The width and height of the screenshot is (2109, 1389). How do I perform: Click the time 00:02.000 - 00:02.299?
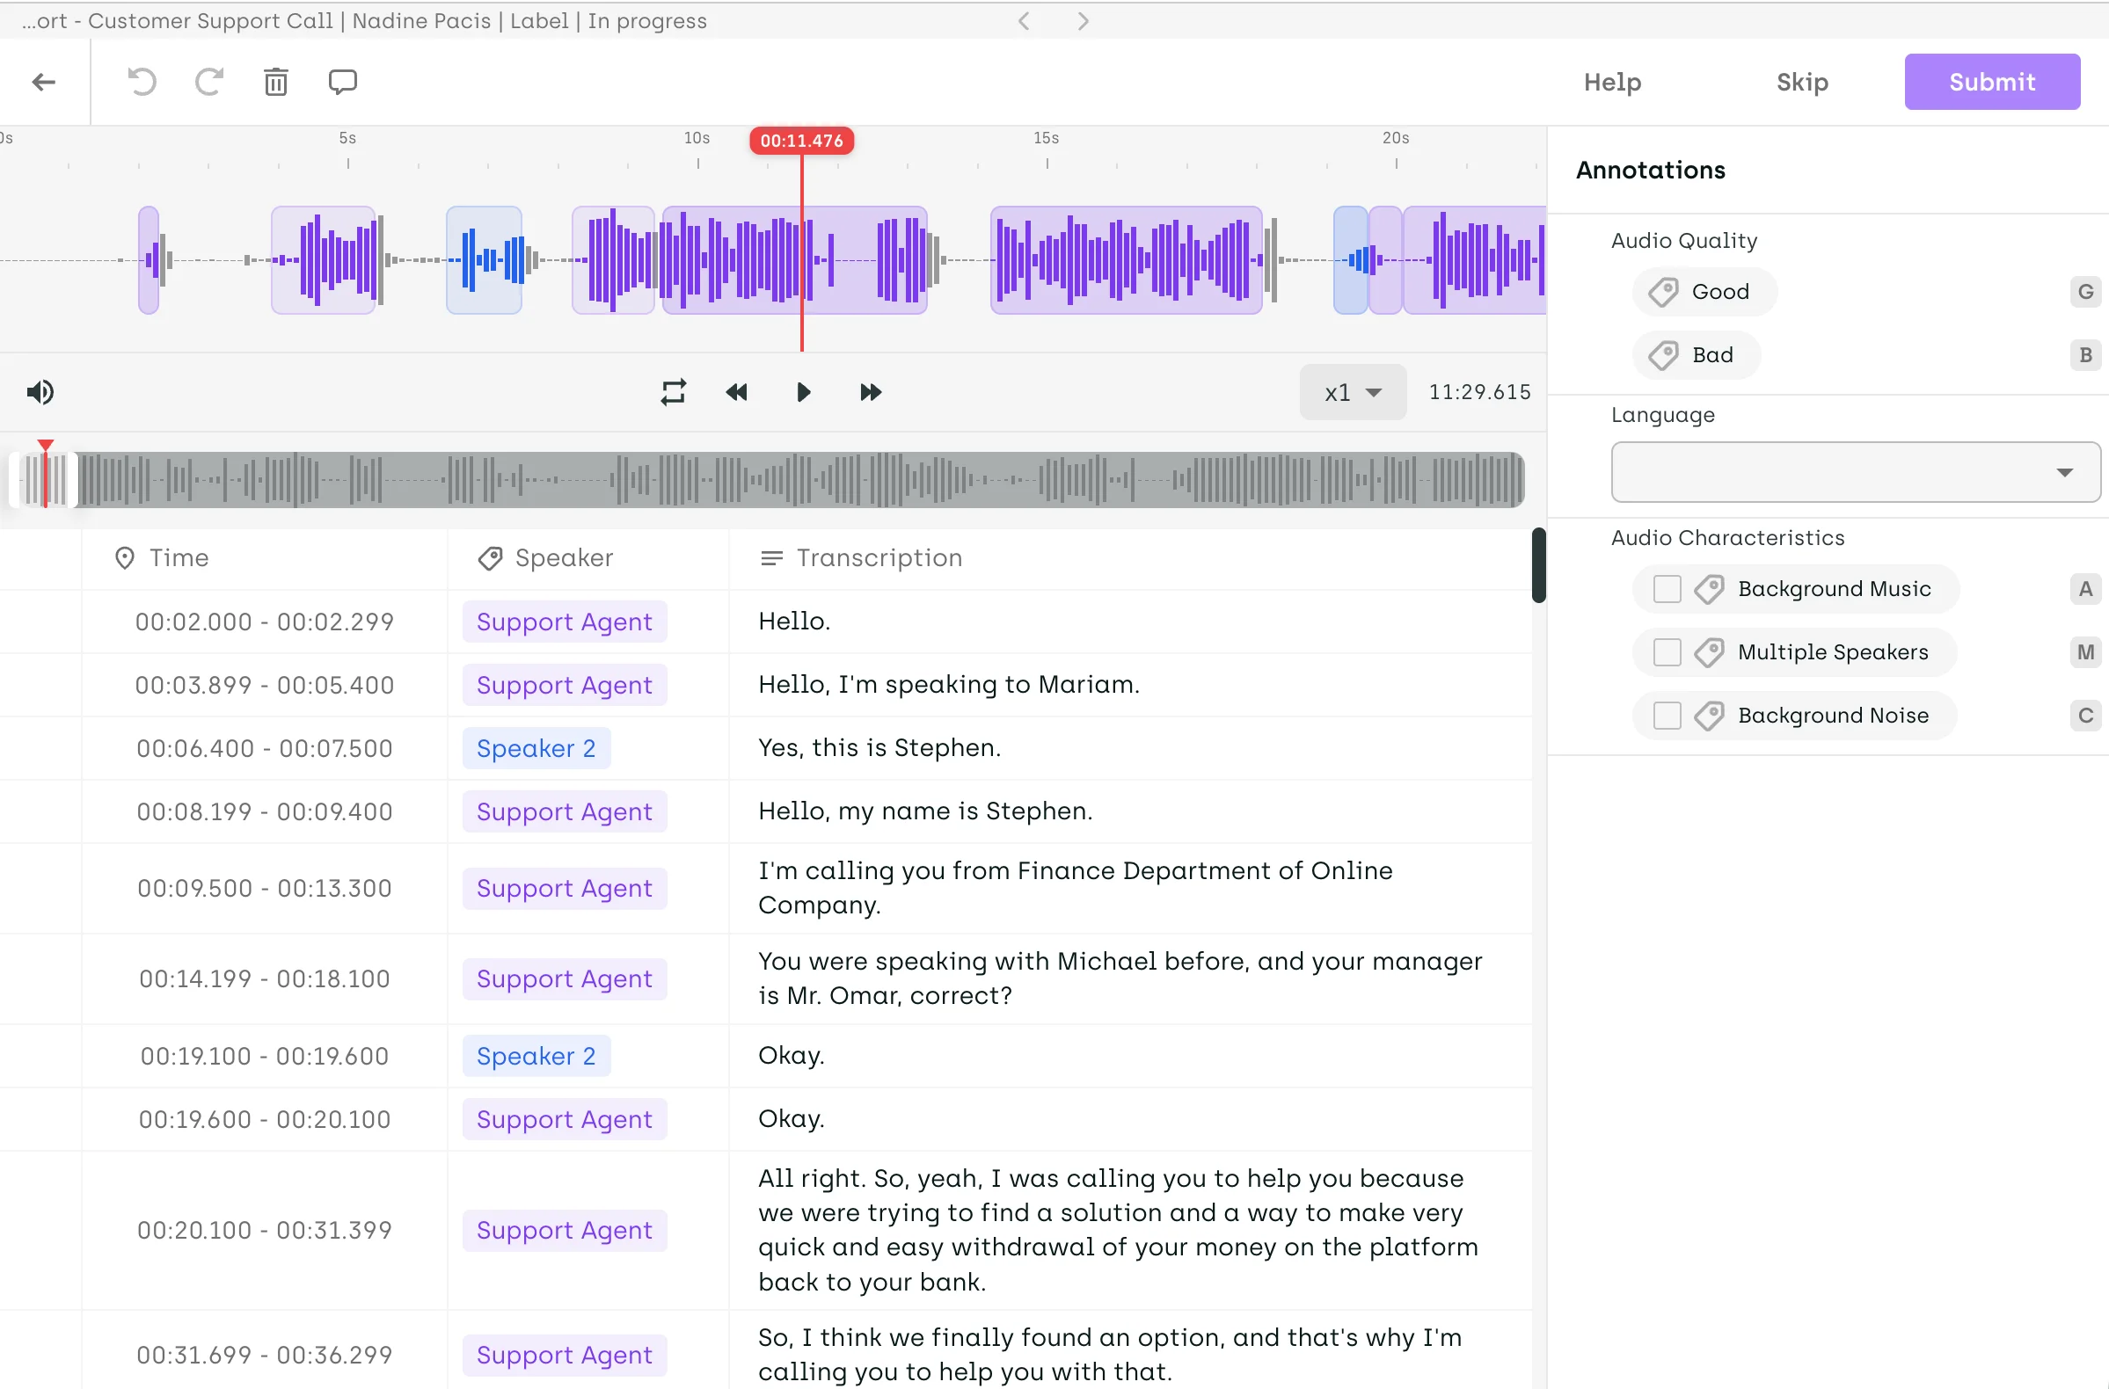coord(264,621)
